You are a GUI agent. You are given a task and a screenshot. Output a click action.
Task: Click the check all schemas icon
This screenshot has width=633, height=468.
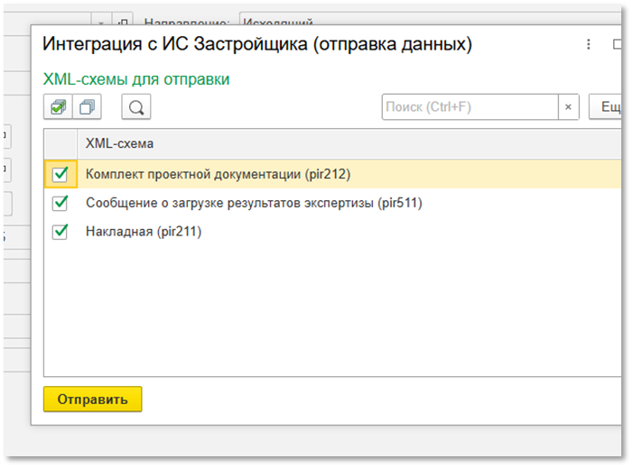tap(59, 107)
